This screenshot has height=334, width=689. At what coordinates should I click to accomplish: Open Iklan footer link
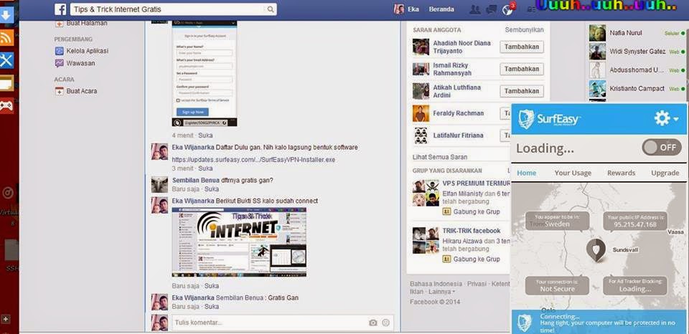coord(416,292)
